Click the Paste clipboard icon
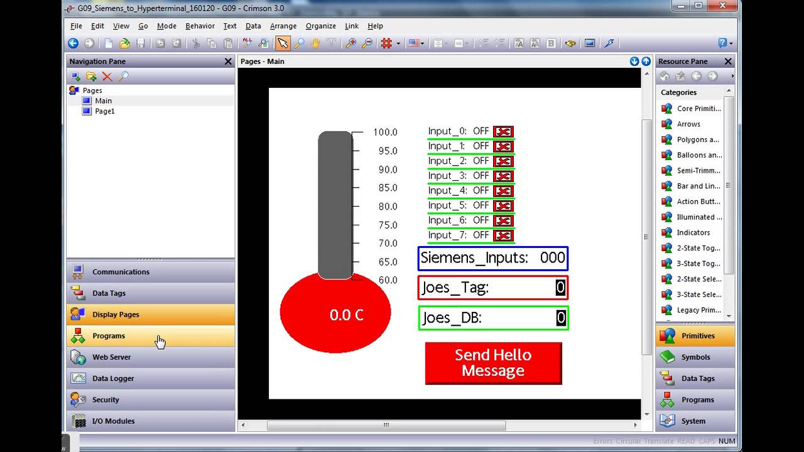 pos(229,43)
